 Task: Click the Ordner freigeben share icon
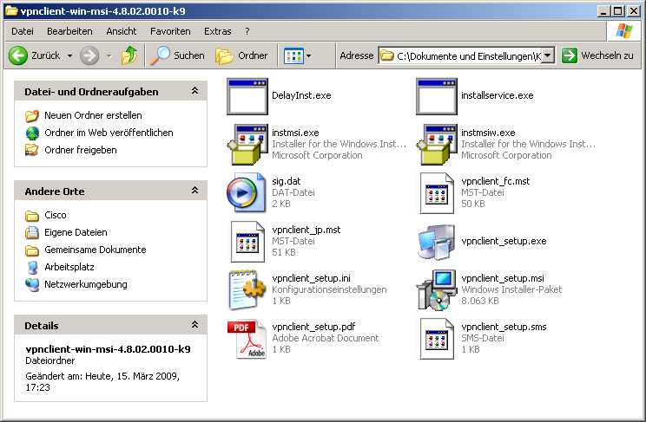pos(32,150)
